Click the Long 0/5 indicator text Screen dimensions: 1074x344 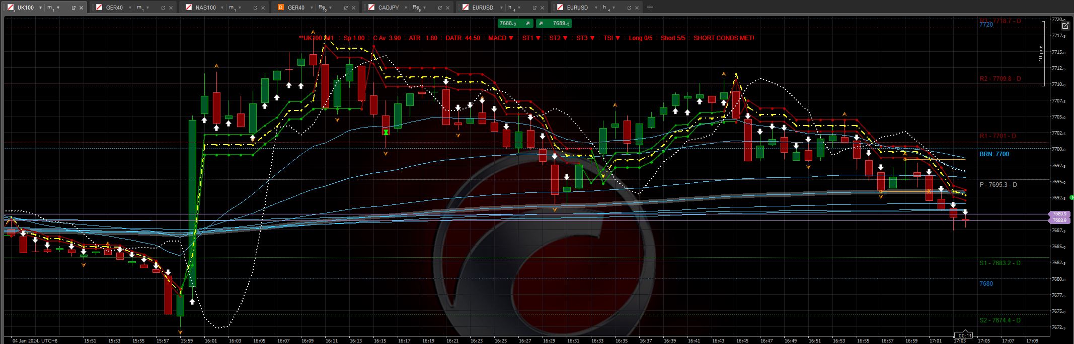641,38
